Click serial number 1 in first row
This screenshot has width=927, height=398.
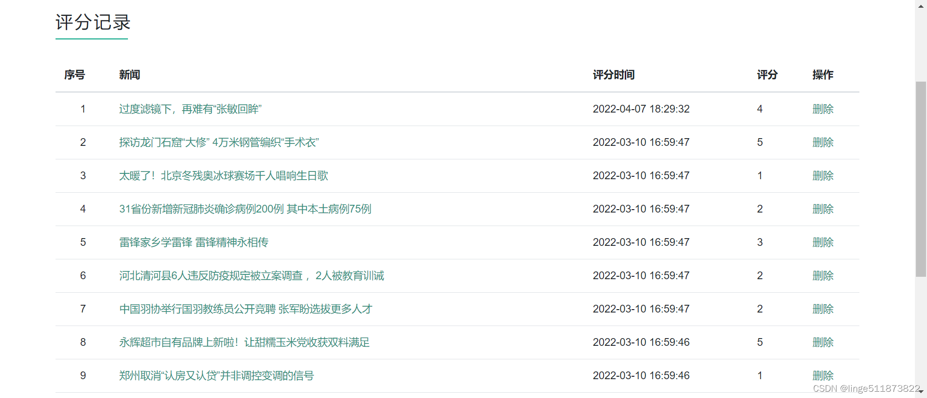point(83,109)
